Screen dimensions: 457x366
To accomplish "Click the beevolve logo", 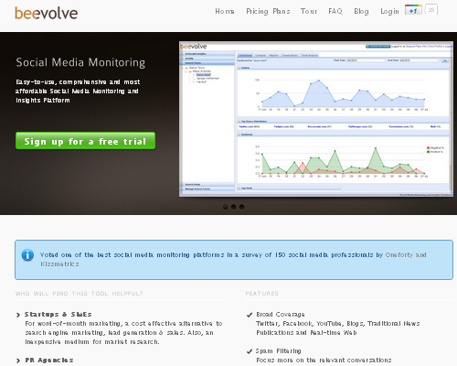I will click(x=47, y=14).
